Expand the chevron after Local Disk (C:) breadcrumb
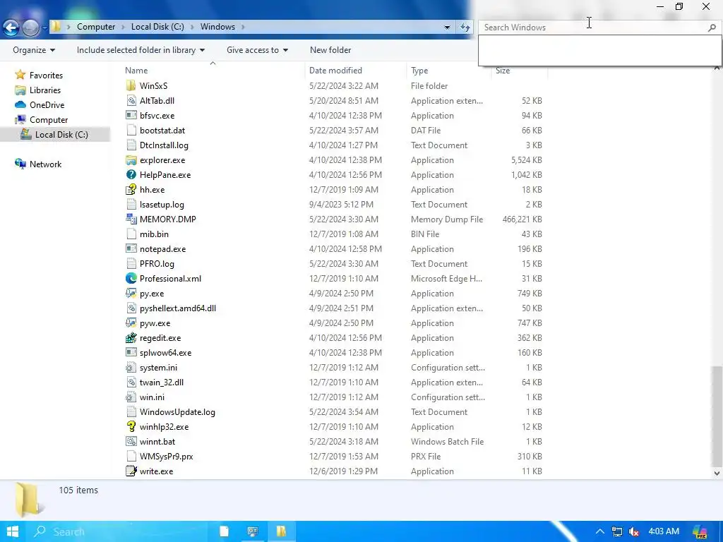This screenshot has height=542, width=723. pos(192,27)
